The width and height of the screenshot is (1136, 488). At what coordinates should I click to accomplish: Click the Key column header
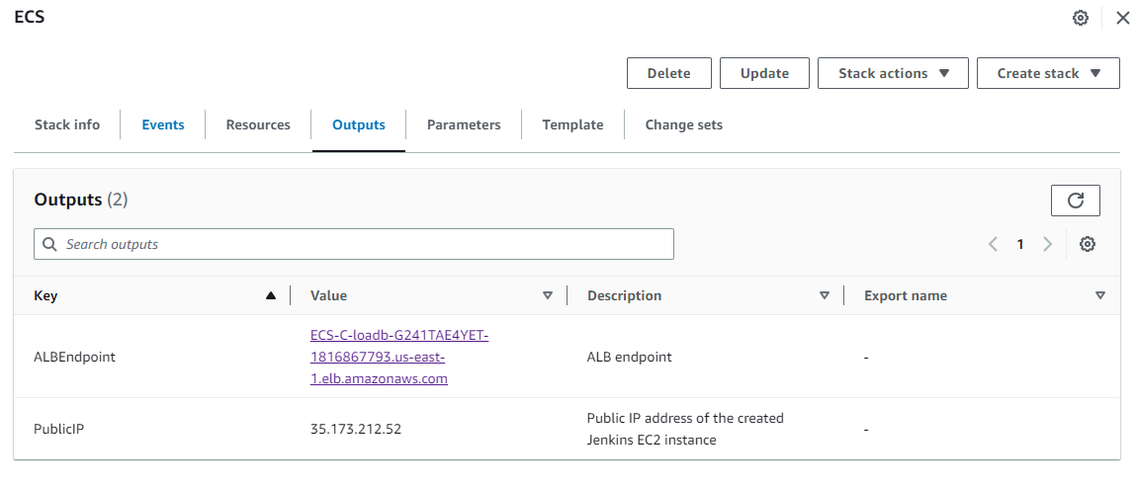coord(45,295)
